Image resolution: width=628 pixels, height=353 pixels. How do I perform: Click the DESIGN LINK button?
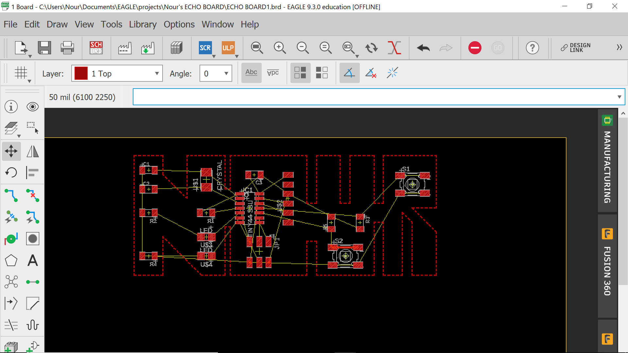click(576, 48)
